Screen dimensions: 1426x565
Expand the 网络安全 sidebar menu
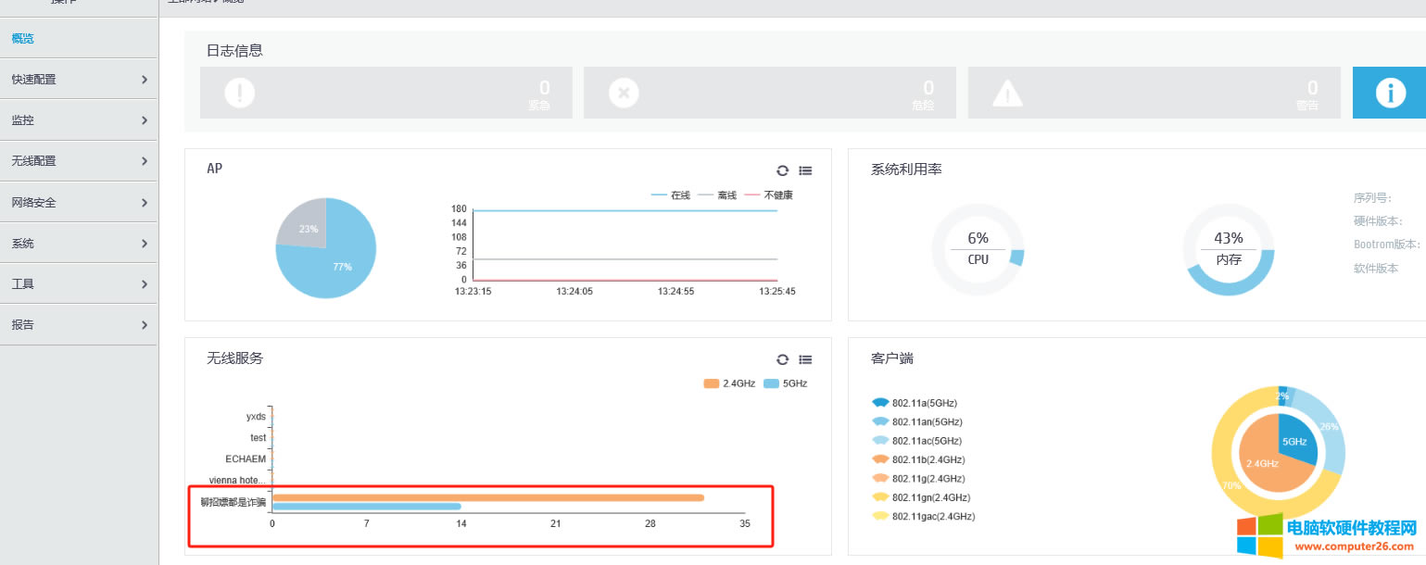click(x=79, y=203)
